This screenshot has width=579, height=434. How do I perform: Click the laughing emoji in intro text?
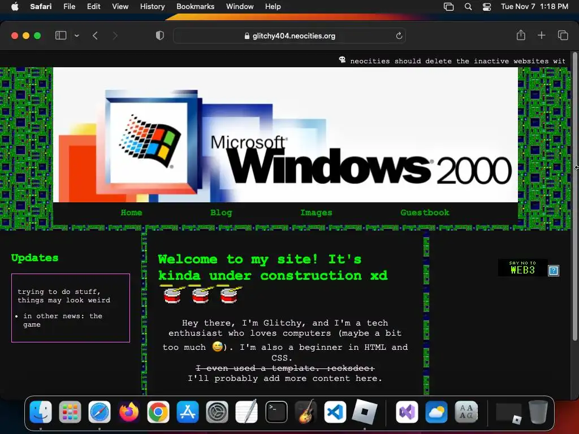point(218,346)
